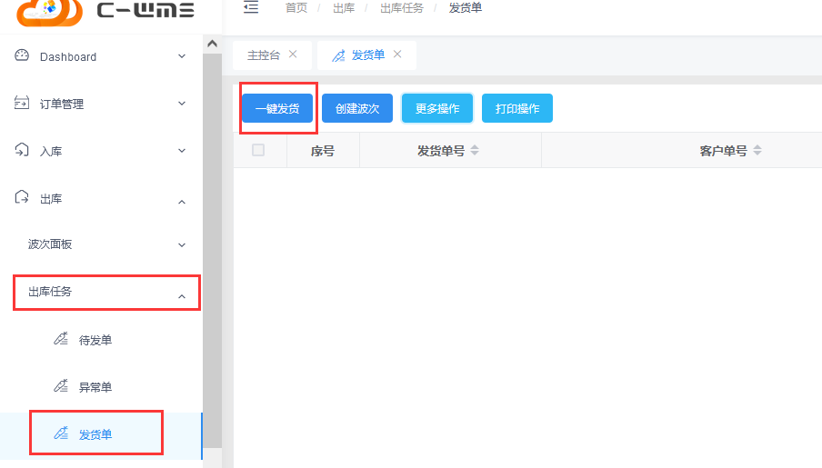Image resolution: width=822 pixels, height=468 pixels.
Task: Click the 波次面板 submenu label
Action: 50,244
